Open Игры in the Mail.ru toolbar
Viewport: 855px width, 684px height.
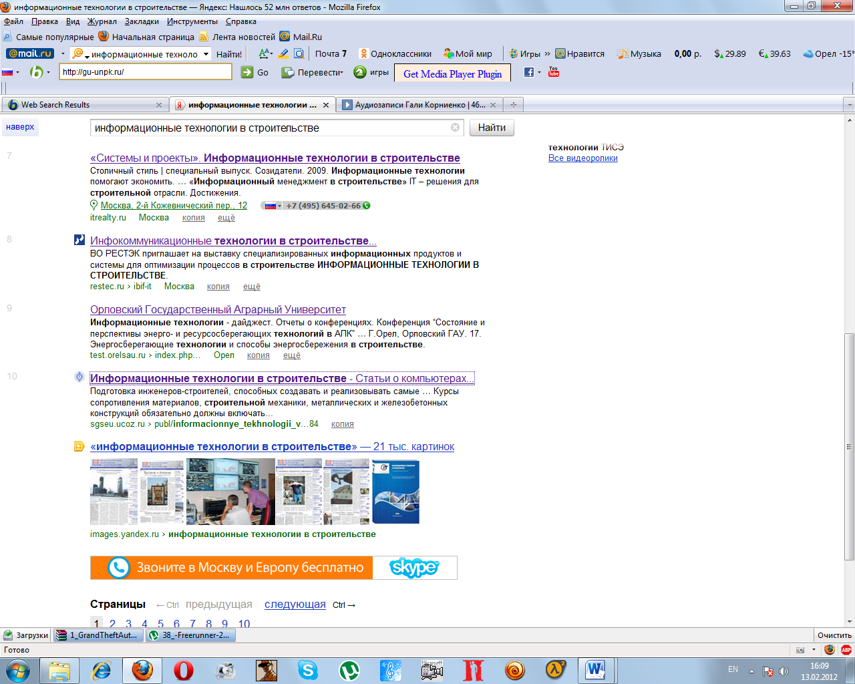pos(524,53)
